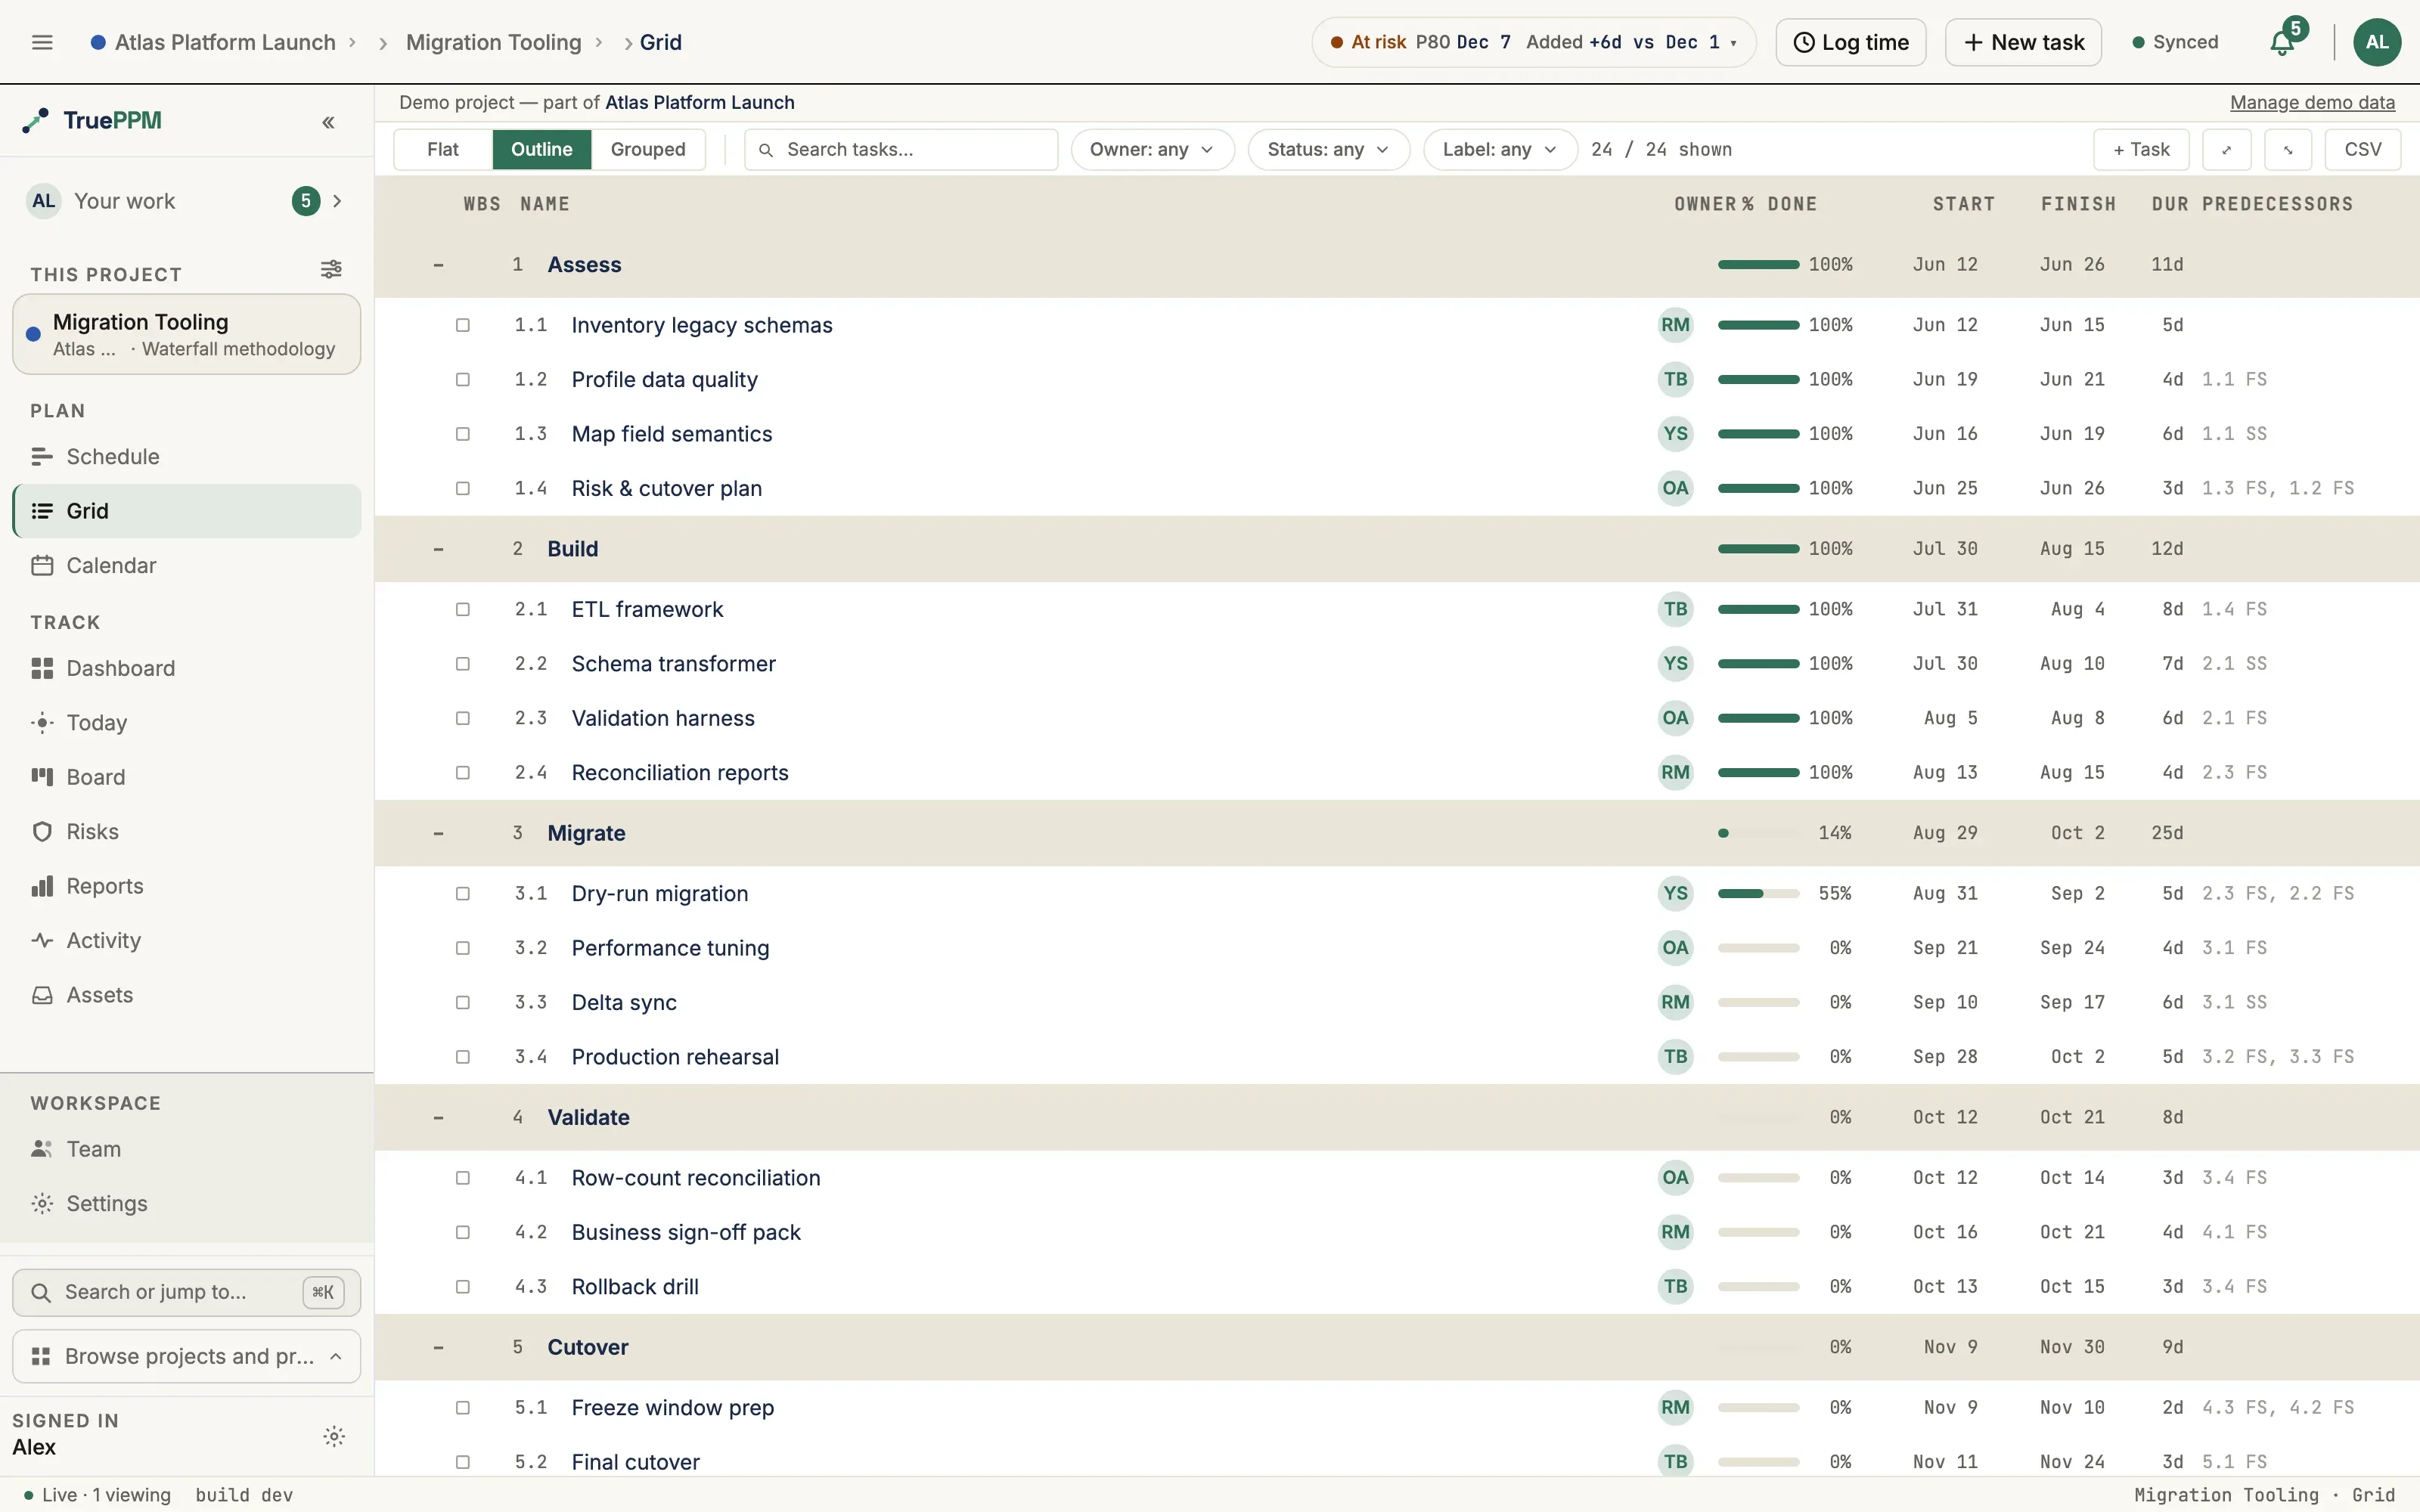Collapse the Migrate group
The width and height of the screenshot is (2420, 1512).
click(x=438, y=833)
